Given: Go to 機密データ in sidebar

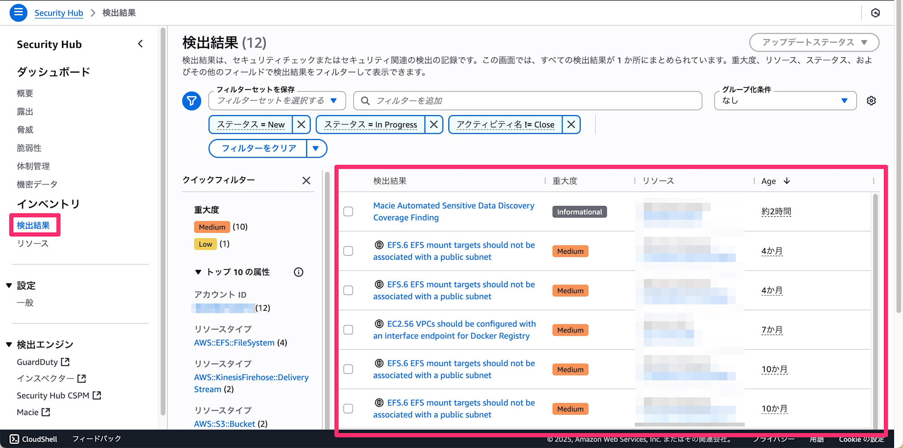Looking at the screenshot, I should tap(37, 184).
